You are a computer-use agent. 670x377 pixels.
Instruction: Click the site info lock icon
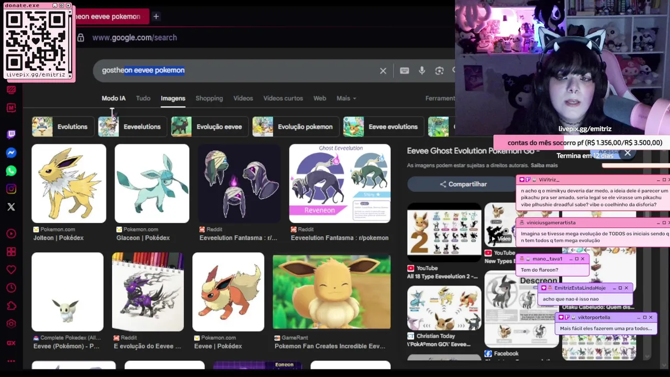click(81, 38)
